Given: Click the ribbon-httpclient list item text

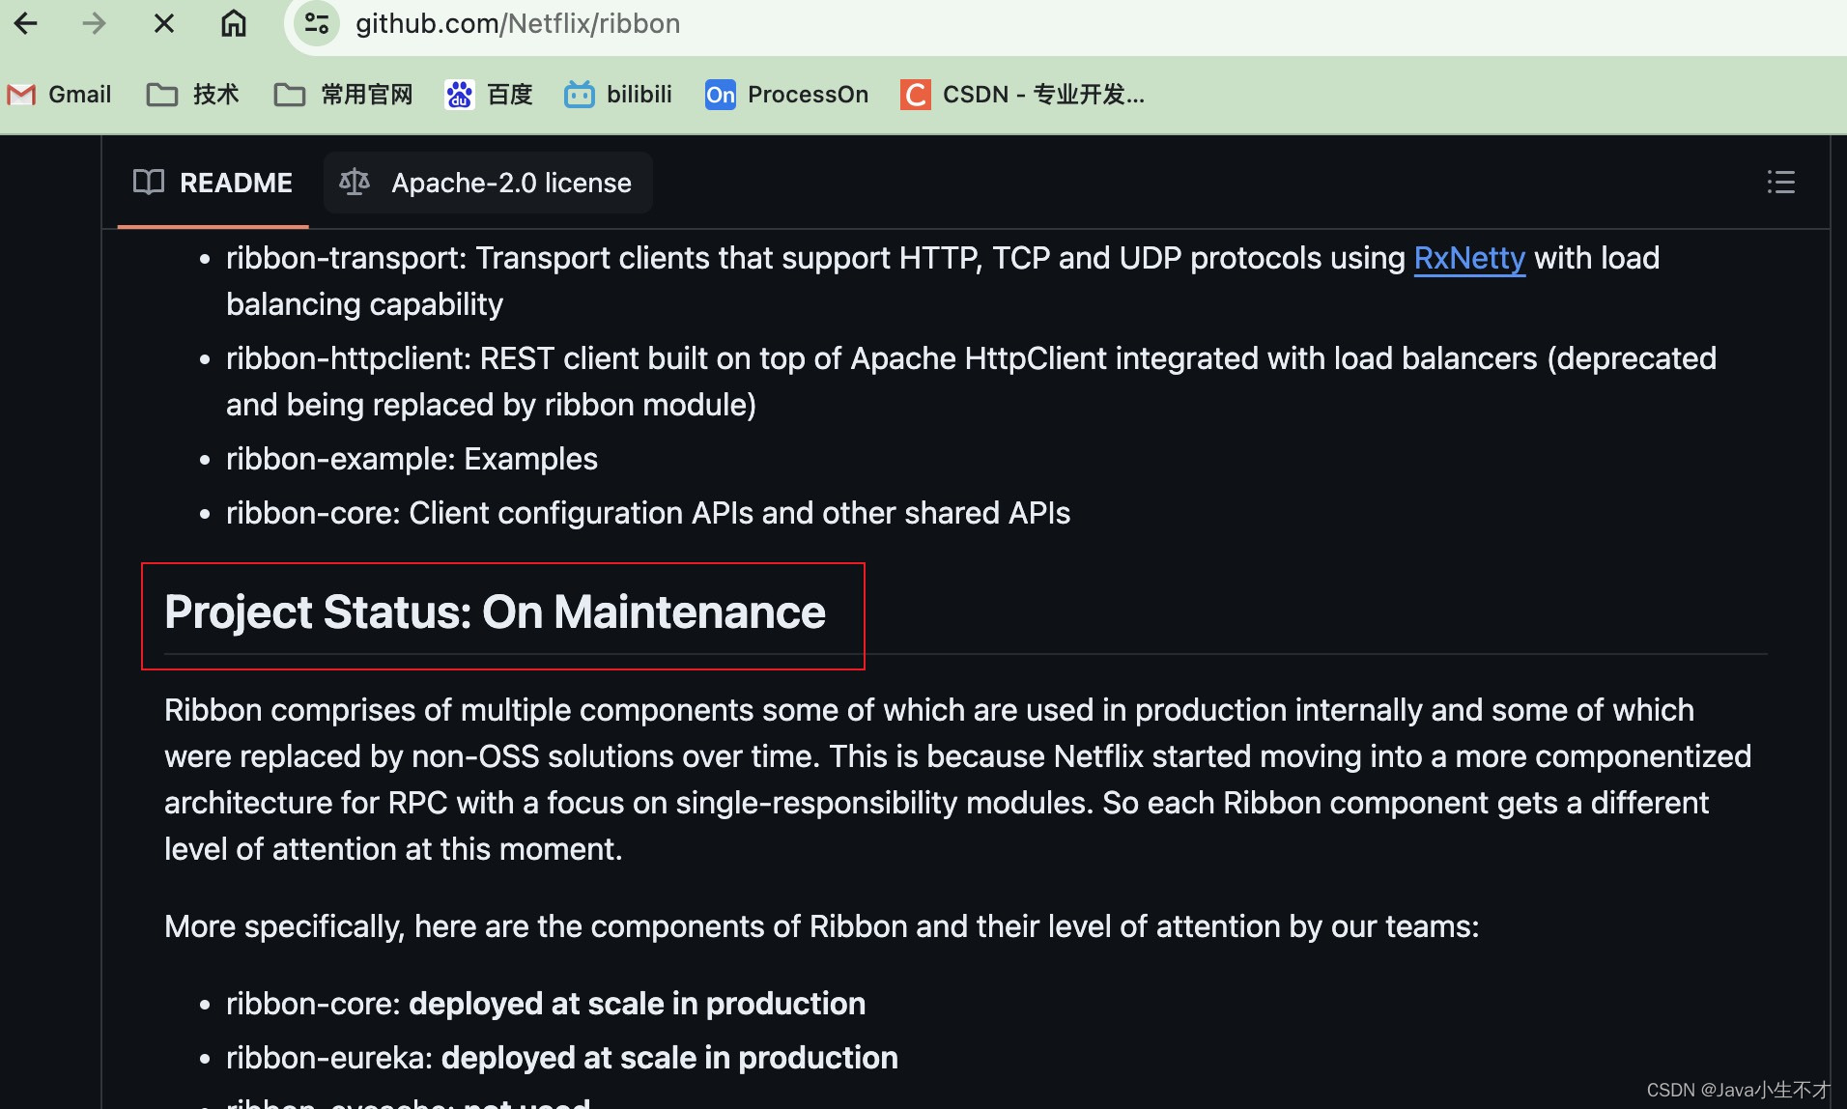Looking at the screenshot, I should click(x=971, y=382).
